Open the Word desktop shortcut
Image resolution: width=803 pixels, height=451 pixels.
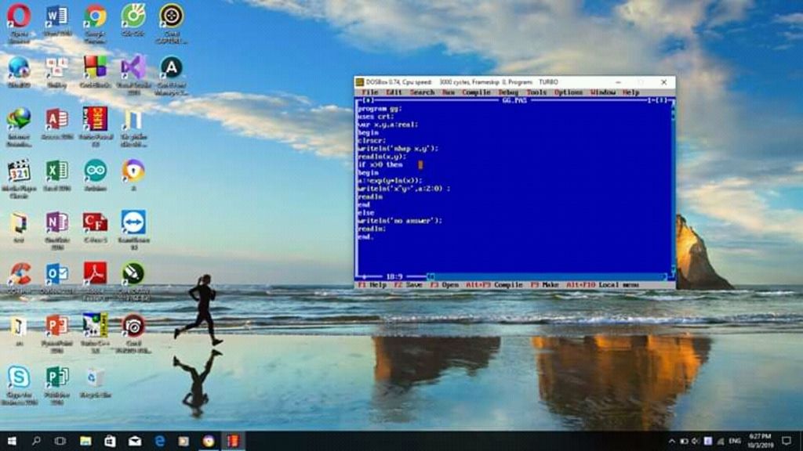[56, 16]
